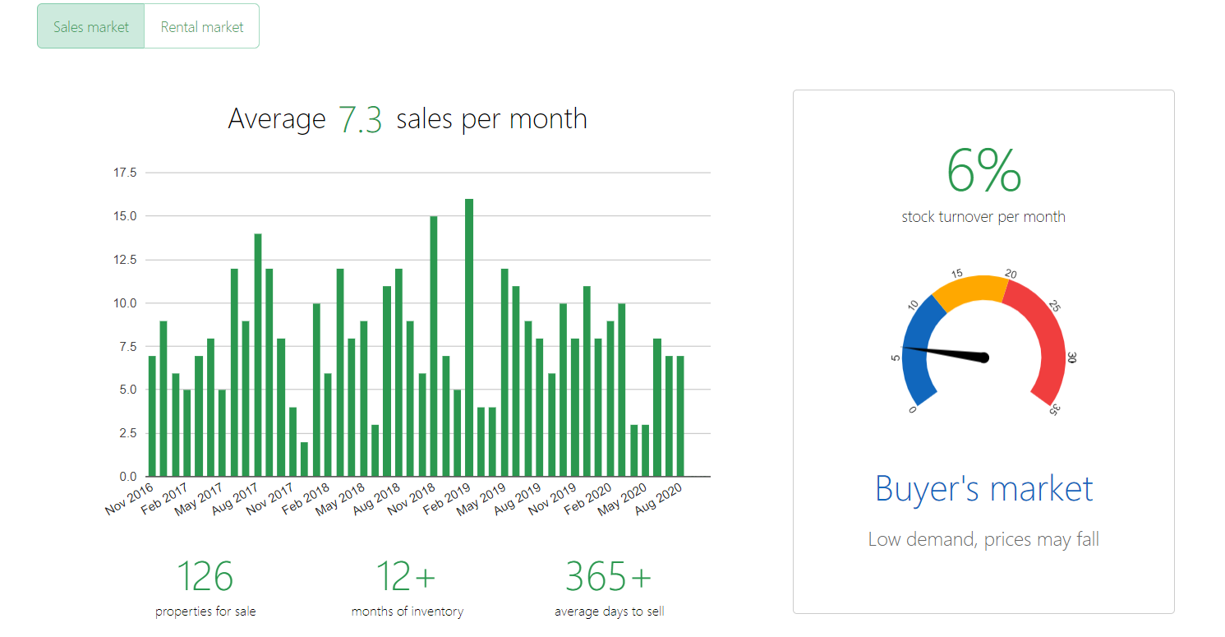Click the tallest bar reaching 16 sales
Image resolution: width=1225 pixels, height=637 pixels.
[469, 338]
